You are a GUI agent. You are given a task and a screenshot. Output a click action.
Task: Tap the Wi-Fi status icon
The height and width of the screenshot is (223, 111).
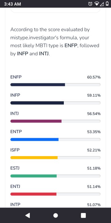tap(97, 4)
